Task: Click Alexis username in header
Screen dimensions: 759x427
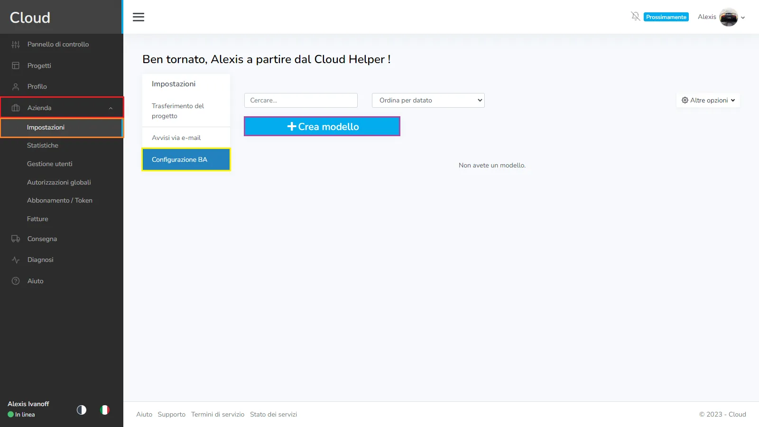Action: [x=707, y=17]
